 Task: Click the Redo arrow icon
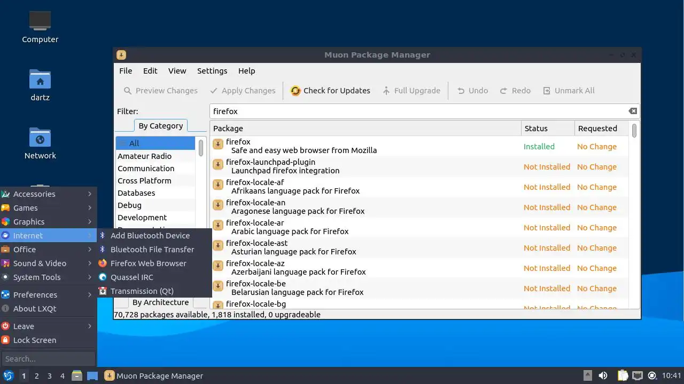click(x=503, y=91)
